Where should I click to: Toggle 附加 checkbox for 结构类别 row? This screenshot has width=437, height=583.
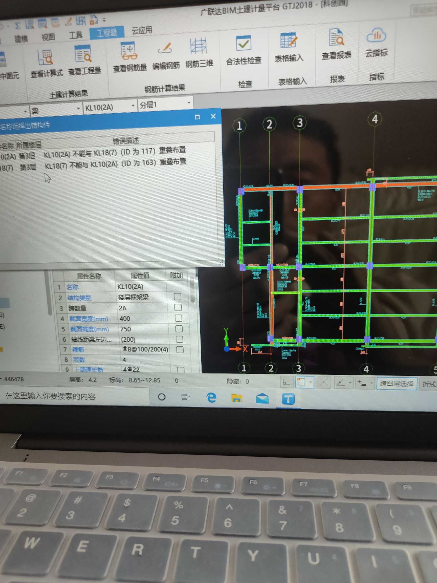[x=178, y=297]
